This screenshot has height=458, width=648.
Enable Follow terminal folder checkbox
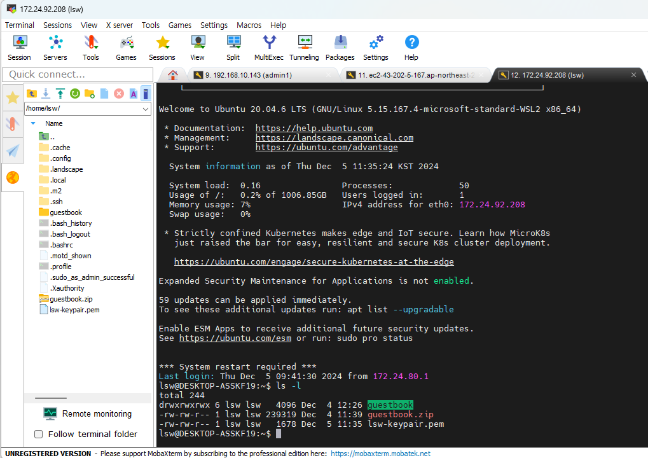38,434
